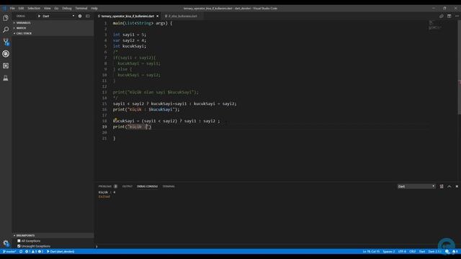Viewport: 461px width, 259px height.
Task: Change line endings via CRLF status item
Action: (413, 252)
